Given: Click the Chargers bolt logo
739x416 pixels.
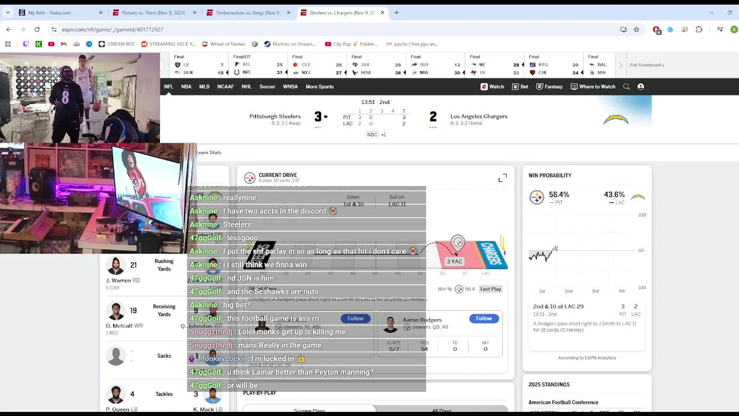Looking at the screenshot, I should pos(616,120).
